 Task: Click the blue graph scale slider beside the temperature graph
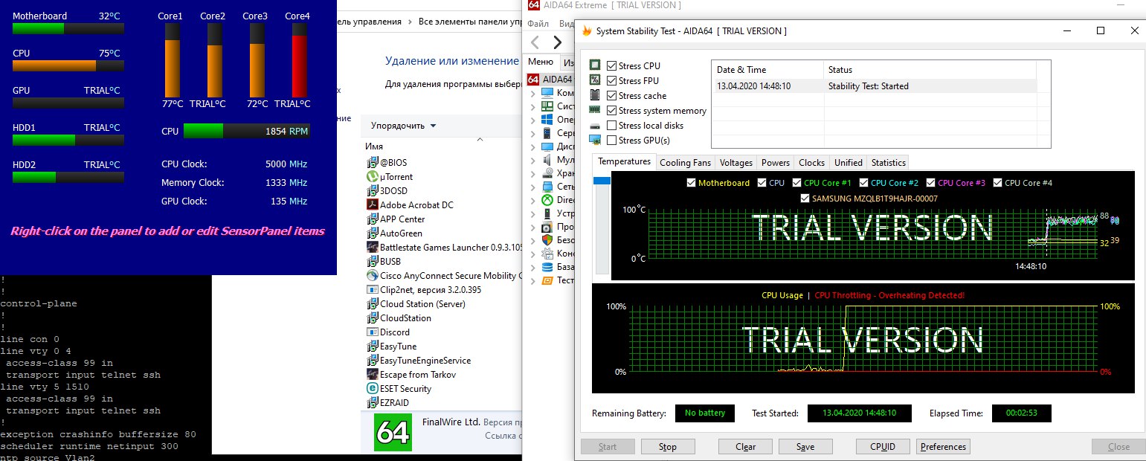(601, 181)
